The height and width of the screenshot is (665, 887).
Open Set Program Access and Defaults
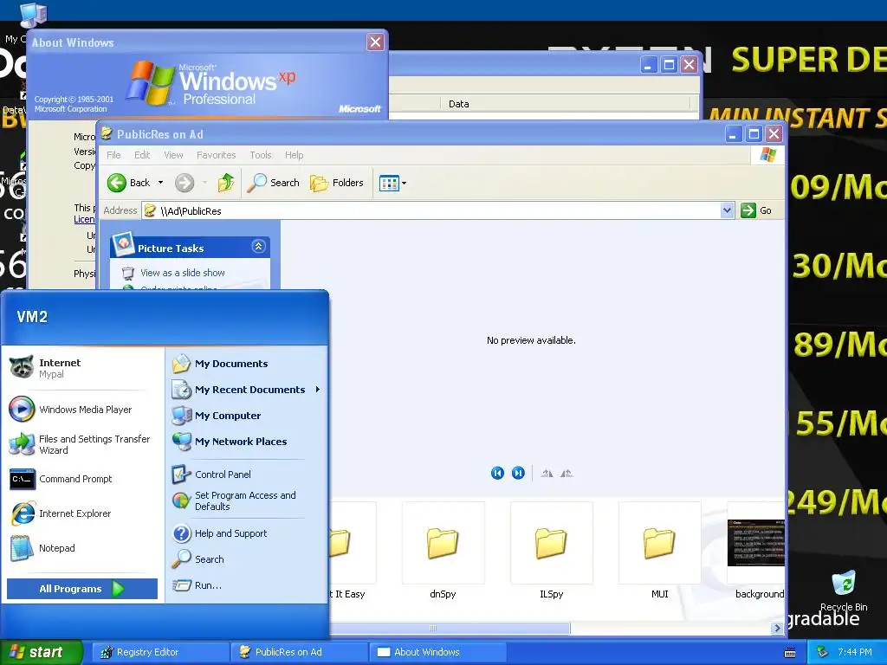(247, 501)
